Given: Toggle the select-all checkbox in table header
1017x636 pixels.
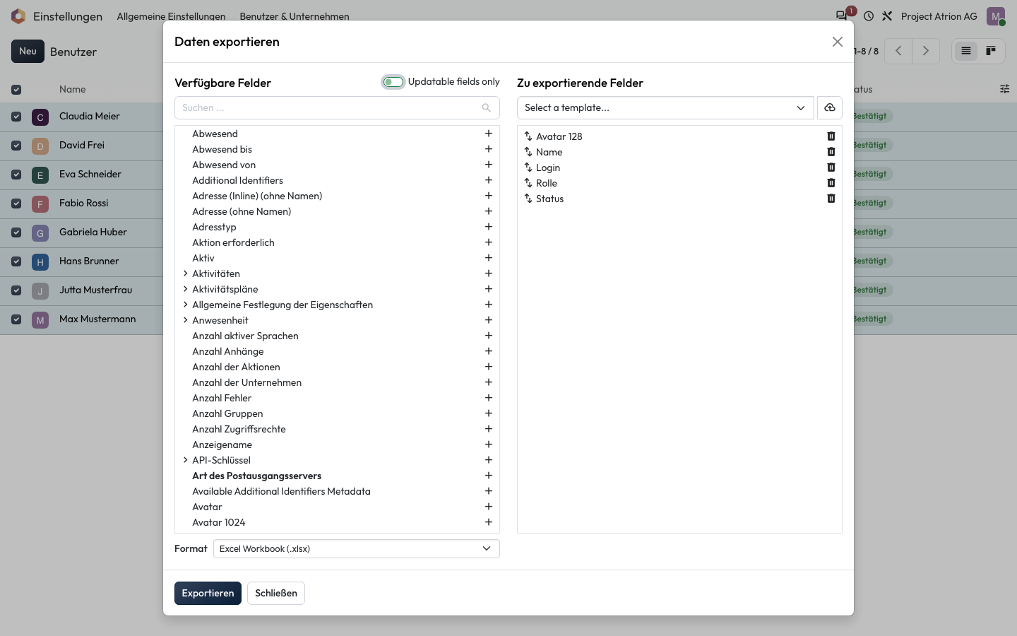Looking at the screenshot, I should [16, 90].
